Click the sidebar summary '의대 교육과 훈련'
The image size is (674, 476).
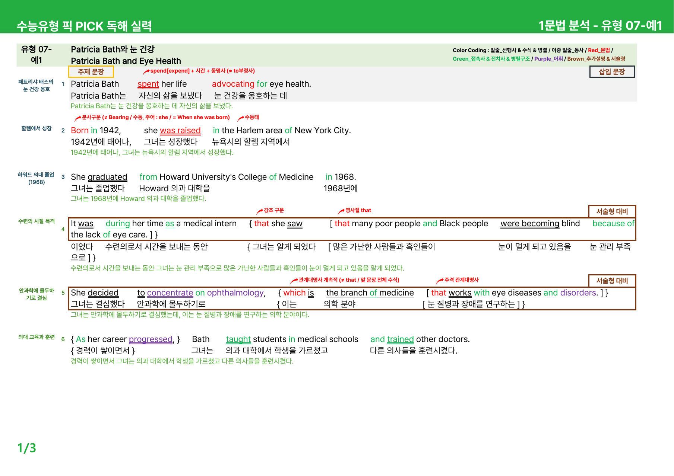coord(37,337)
